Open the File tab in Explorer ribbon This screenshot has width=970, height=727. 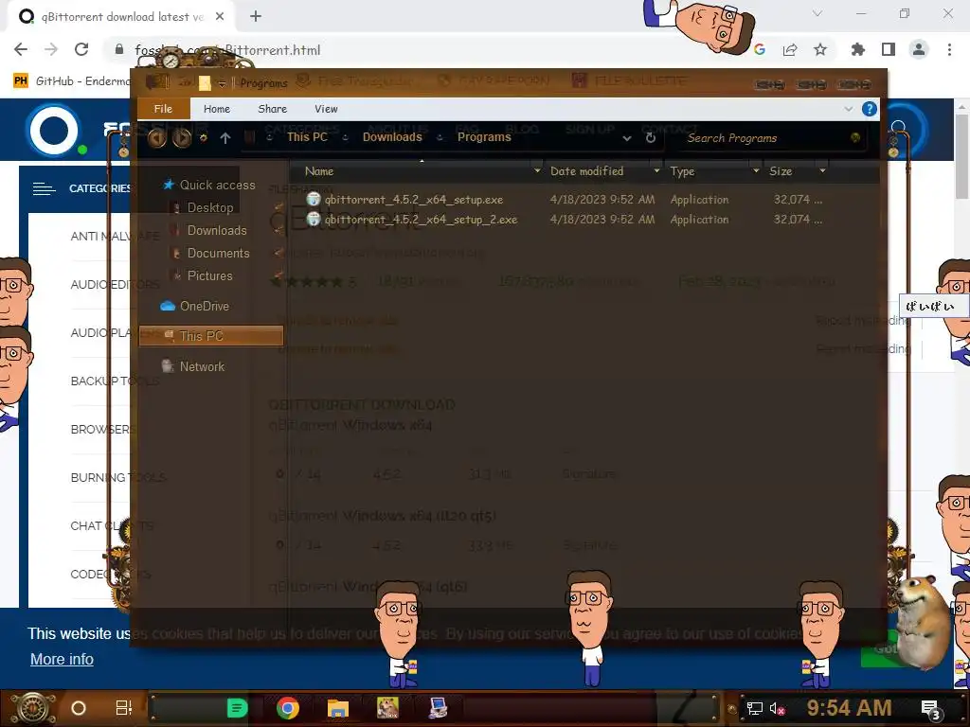point(163,109)
